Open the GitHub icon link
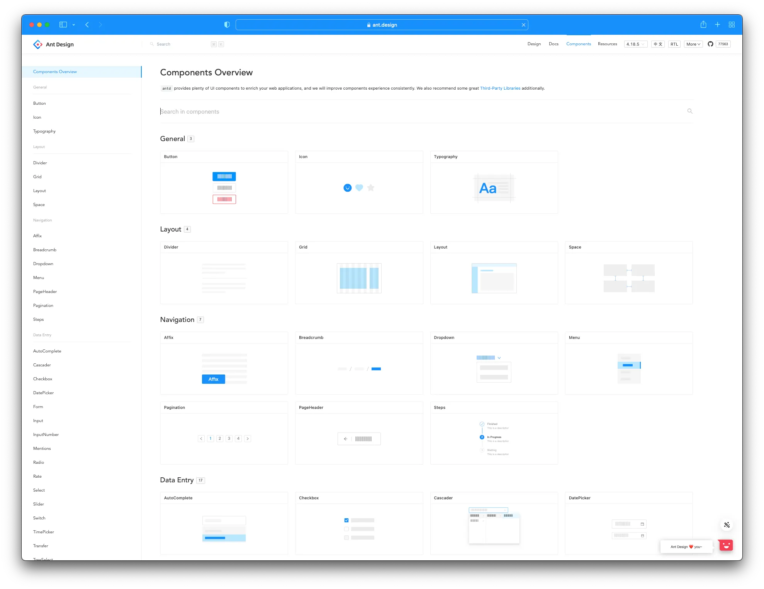Image resolution: width=764 pixels, height=589 pixels. point(710,44)
